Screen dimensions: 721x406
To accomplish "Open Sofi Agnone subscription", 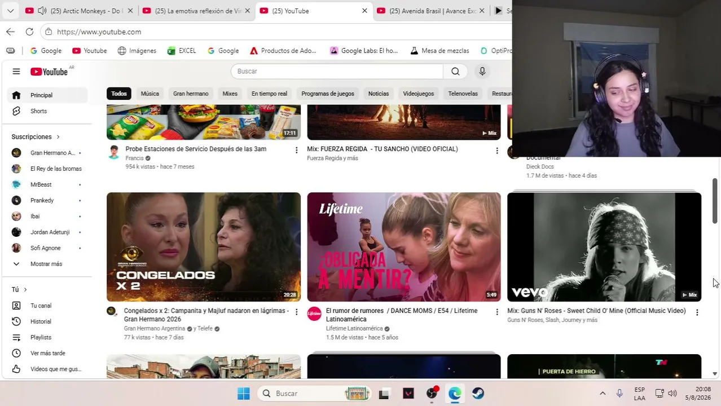I will pyautogui.click(x=47, y=248).
